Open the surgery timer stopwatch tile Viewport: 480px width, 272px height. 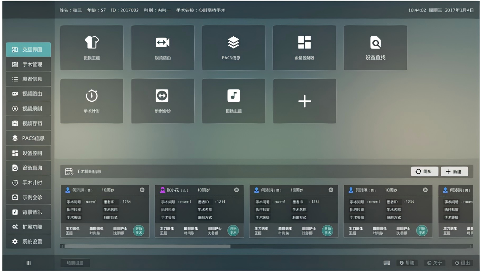[x=91, y=101]
